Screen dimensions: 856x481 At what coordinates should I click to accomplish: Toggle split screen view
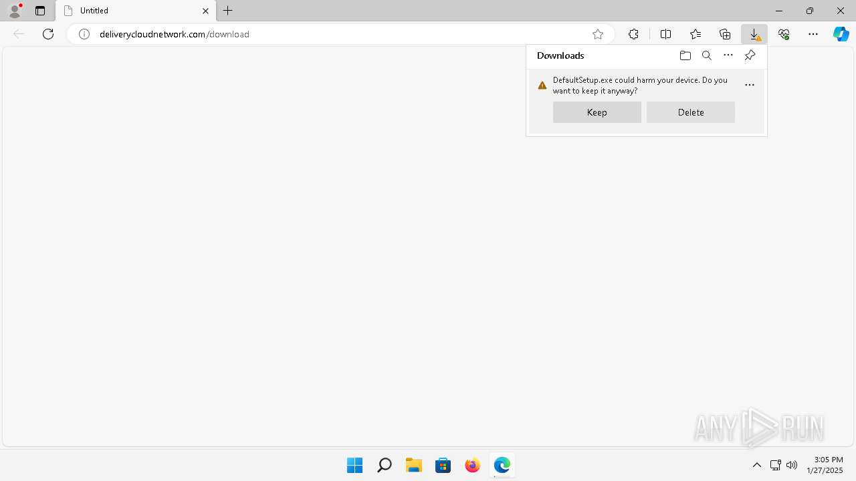pos(665,34)
